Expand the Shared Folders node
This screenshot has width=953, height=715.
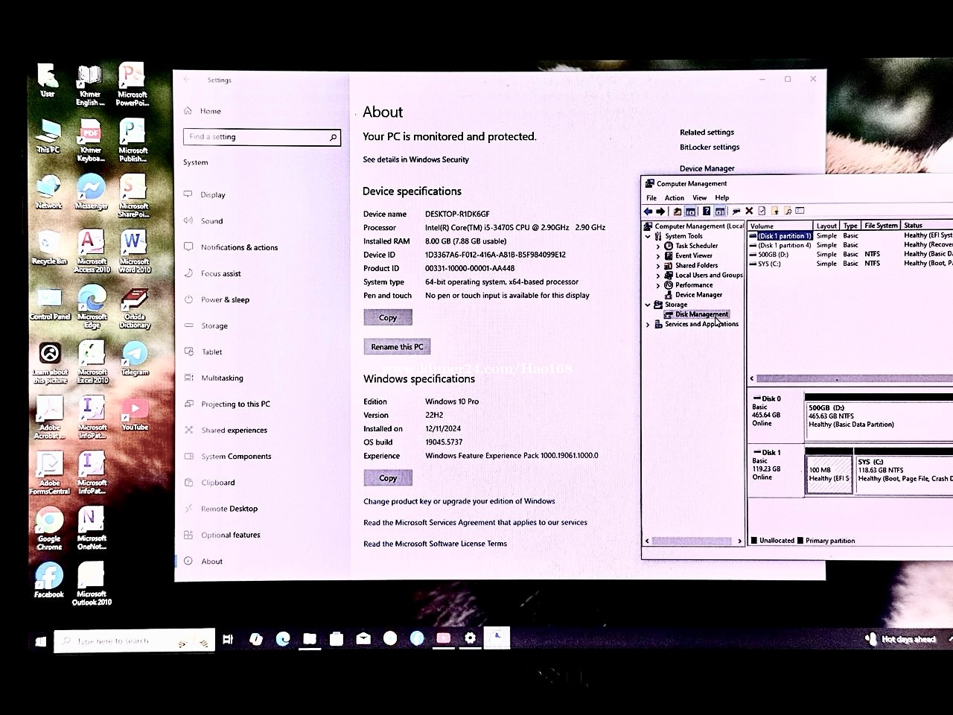658,265
